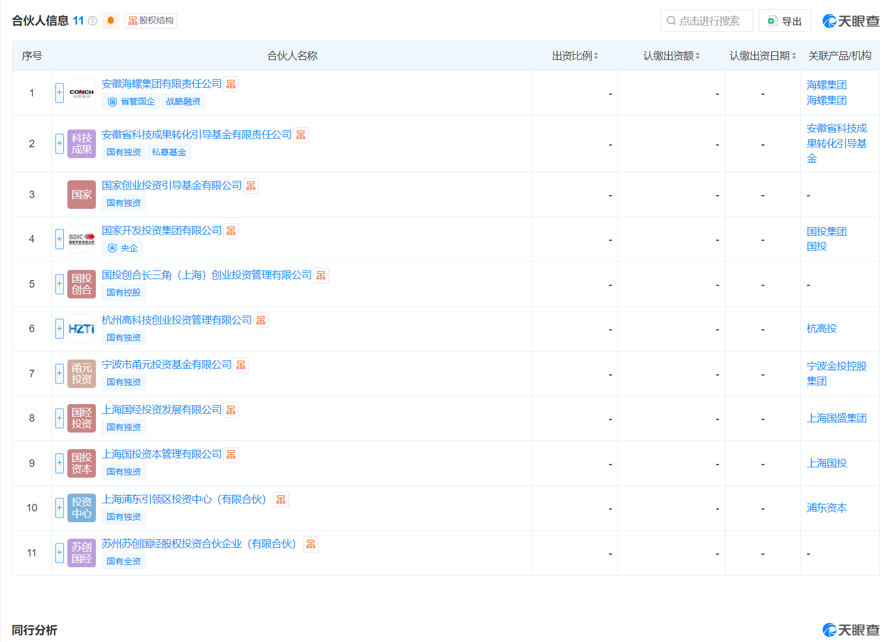The height and width of the screenshot is (642, 890).
Task: Expand row for 国家开发投资集团有限公司
Action: tap(59, 239)
